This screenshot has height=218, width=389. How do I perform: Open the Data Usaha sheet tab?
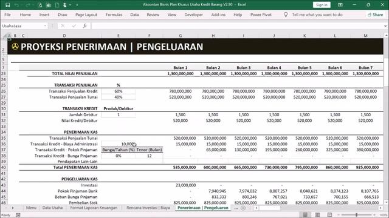(52, 208)
